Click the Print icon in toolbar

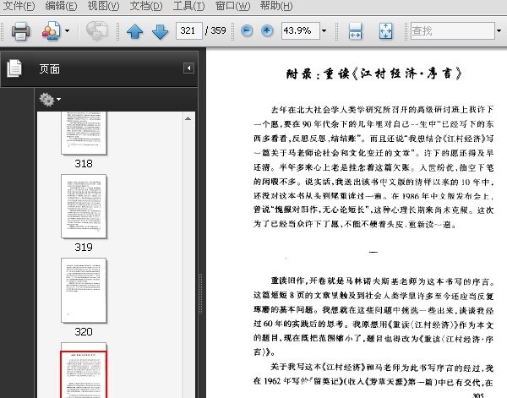pos(20,31)
